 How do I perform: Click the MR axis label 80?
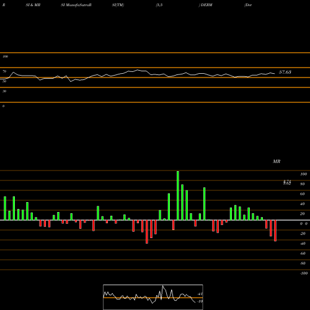pos(303,184)
